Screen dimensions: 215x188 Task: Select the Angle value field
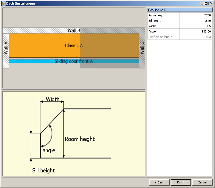(195, 31)
